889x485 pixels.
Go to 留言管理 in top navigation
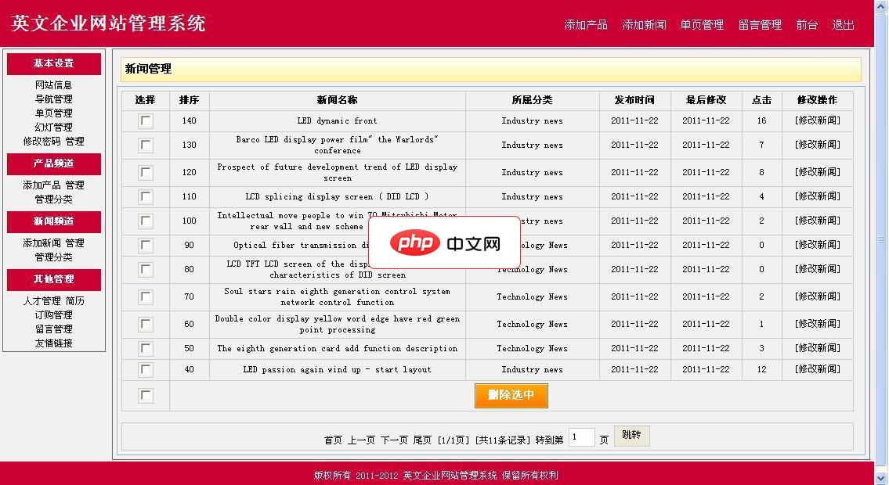point(760,25)
